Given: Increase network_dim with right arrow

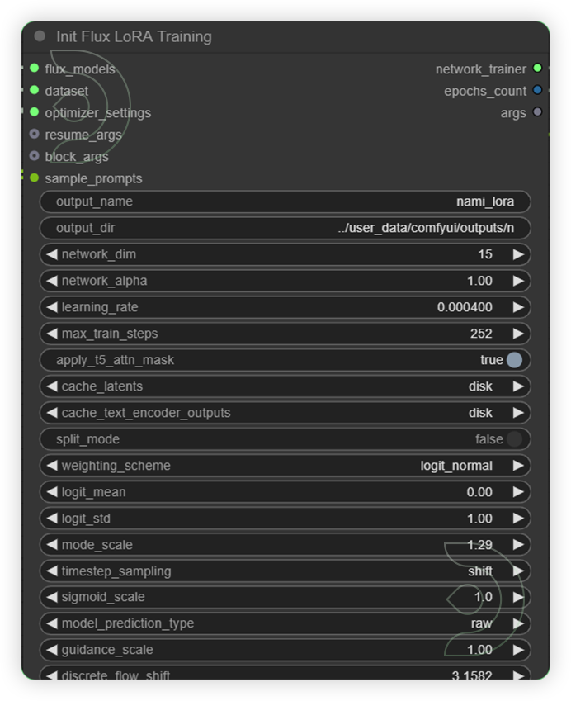Looking at the screenshot, I should pos(519,254).
